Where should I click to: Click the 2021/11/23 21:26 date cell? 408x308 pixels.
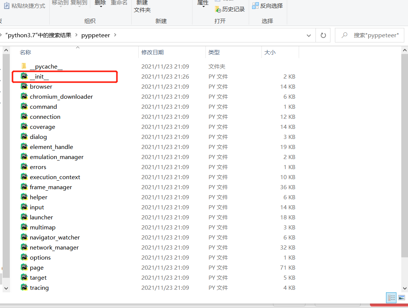165,76
